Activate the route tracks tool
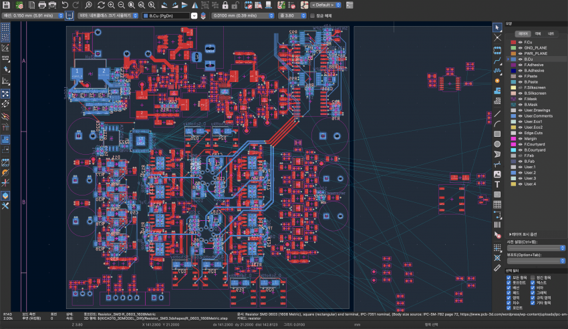Viewport: 568px width, 329px height. click(x=497, y=60)
